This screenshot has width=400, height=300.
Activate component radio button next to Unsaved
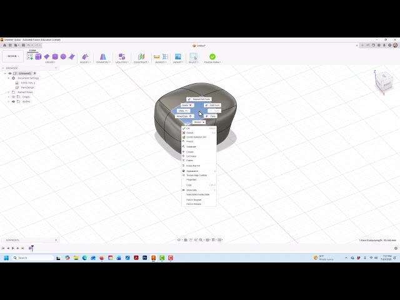coord(35,74)
